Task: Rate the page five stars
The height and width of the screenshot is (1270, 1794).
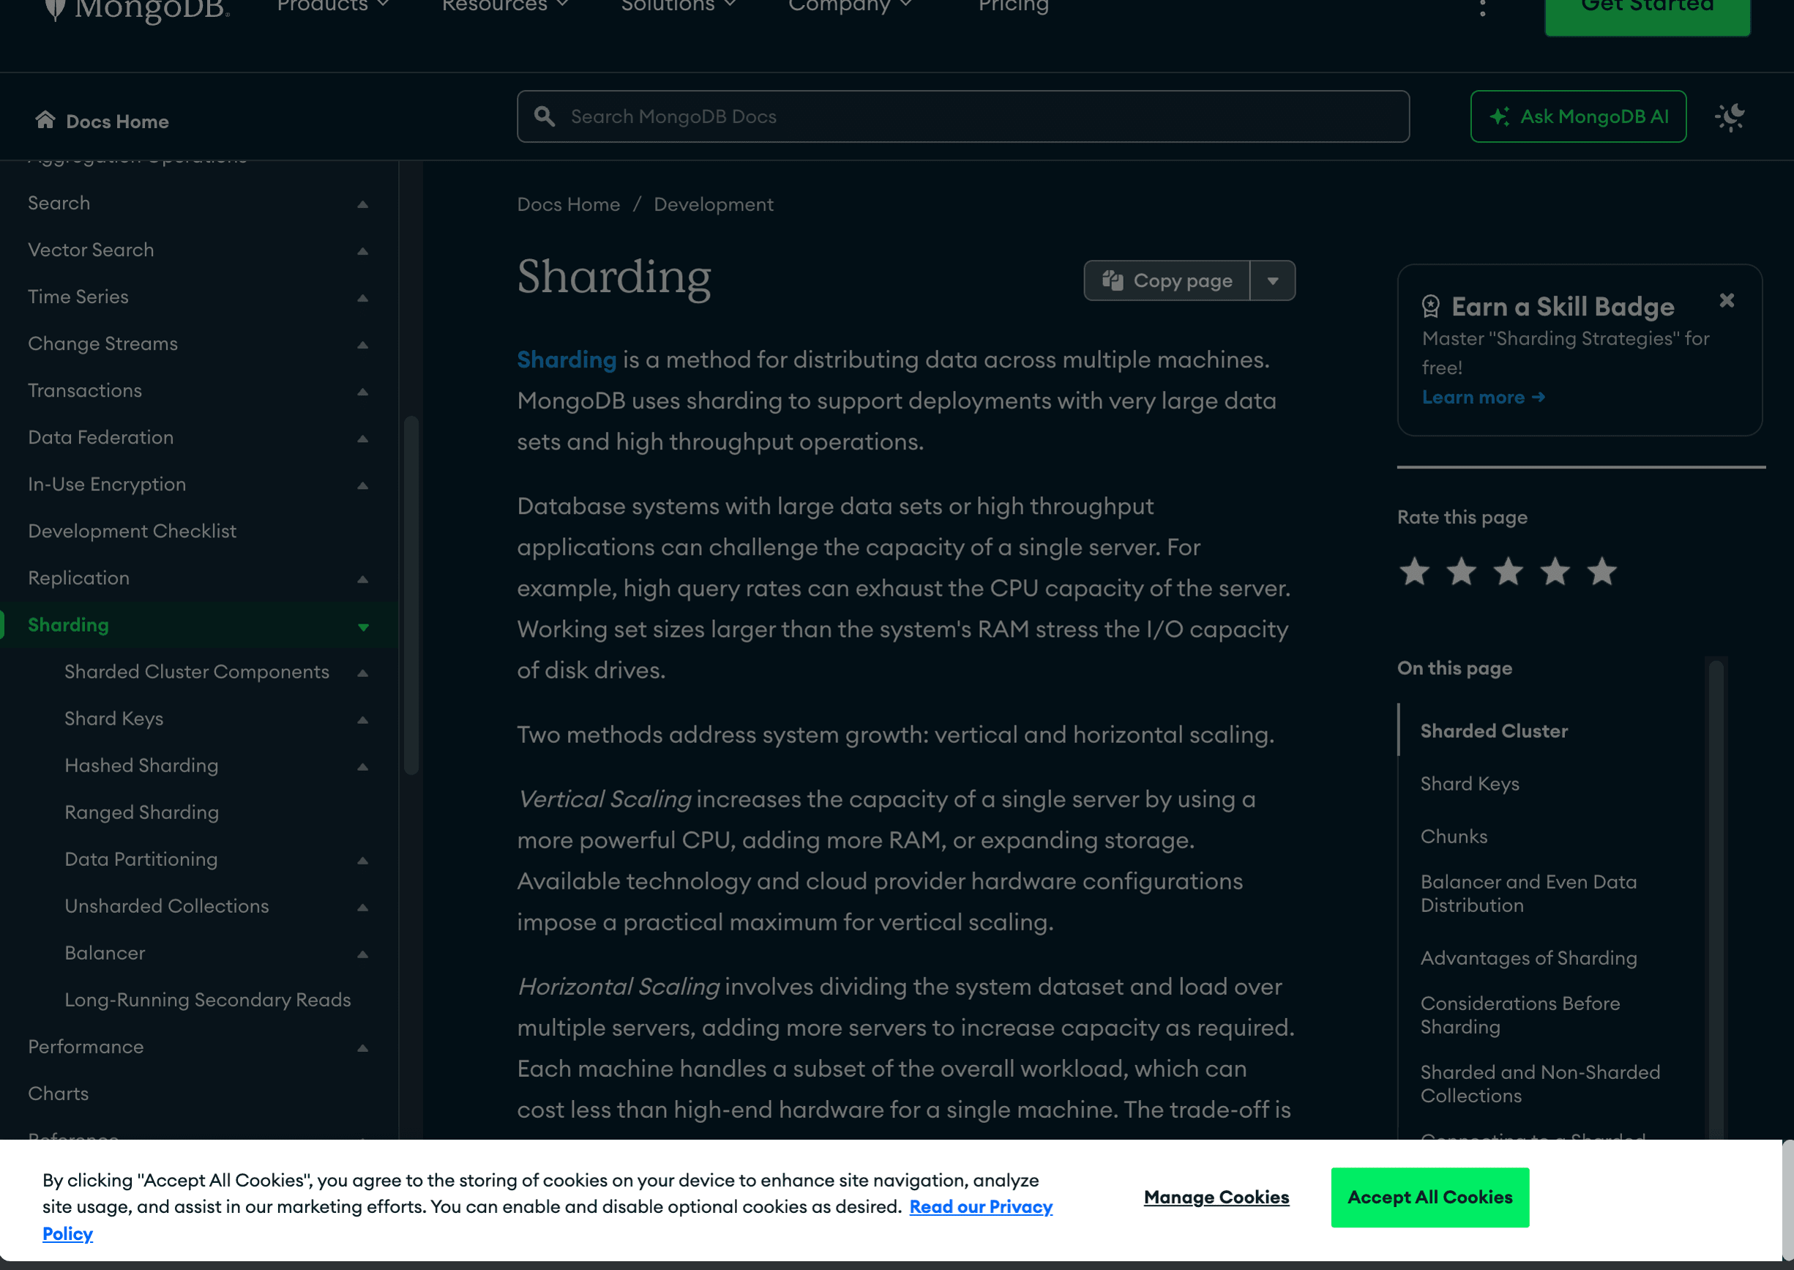Action: click(x=1601, y=572)
